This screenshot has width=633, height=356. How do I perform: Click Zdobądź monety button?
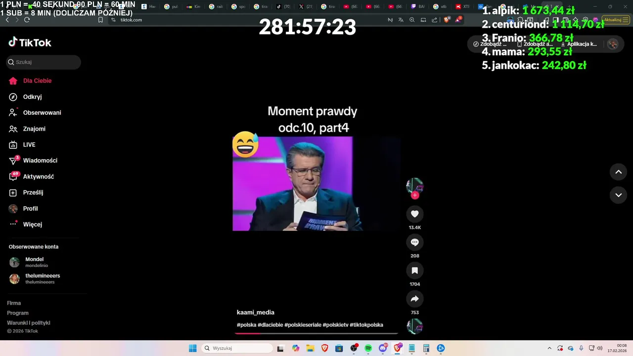pos(490,44)
